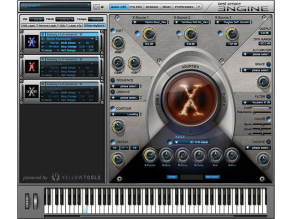Image resolution: width=292 pixels, height=219 pixels.
Task: Open the ROTATE please select dropdown
Action: [x=258, y=148]
